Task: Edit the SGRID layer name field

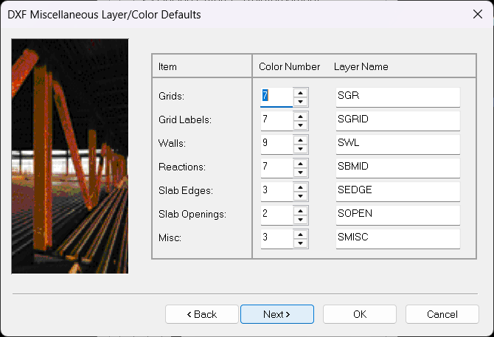Action: pyautogui.click(x=397, y=120)
